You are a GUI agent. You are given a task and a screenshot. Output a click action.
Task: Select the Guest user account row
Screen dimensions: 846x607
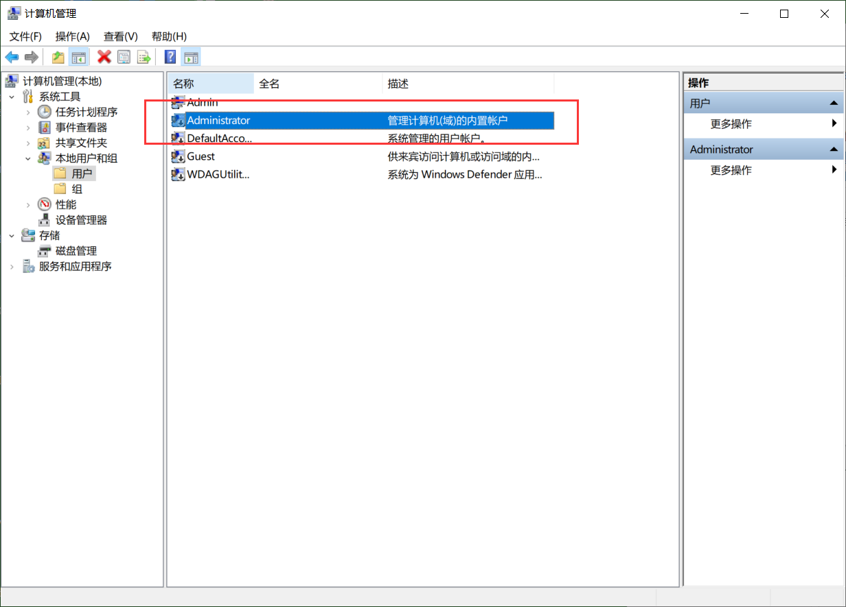click(x=201, y=156)
